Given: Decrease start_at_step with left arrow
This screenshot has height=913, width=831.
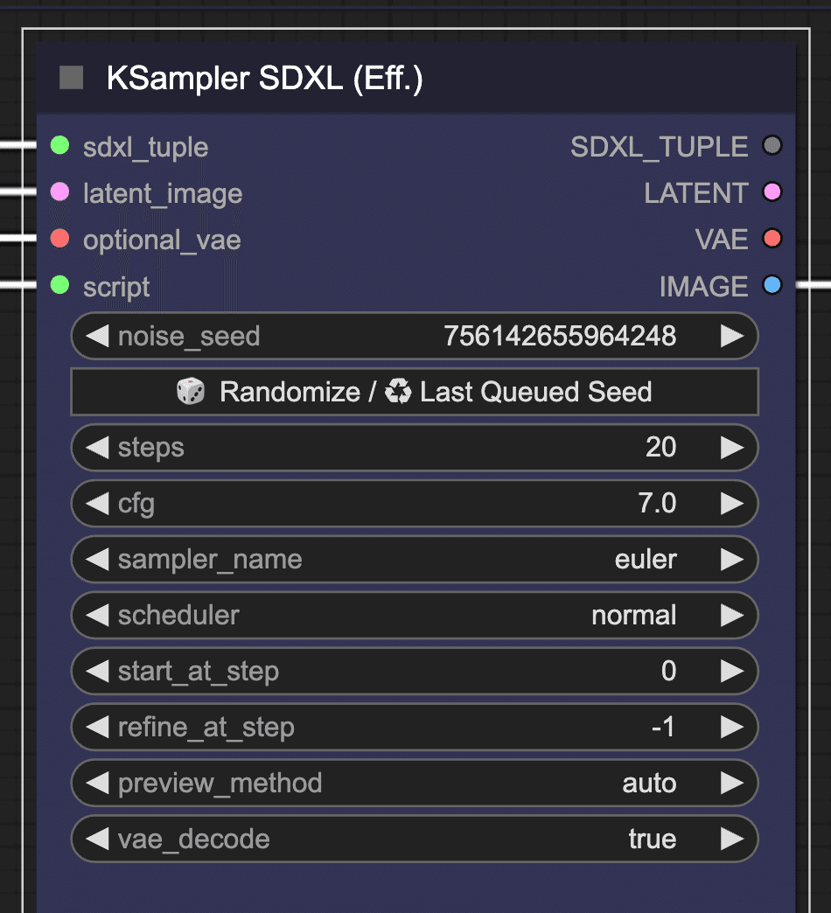Looking at the screenshot, I should pos(97,672).
